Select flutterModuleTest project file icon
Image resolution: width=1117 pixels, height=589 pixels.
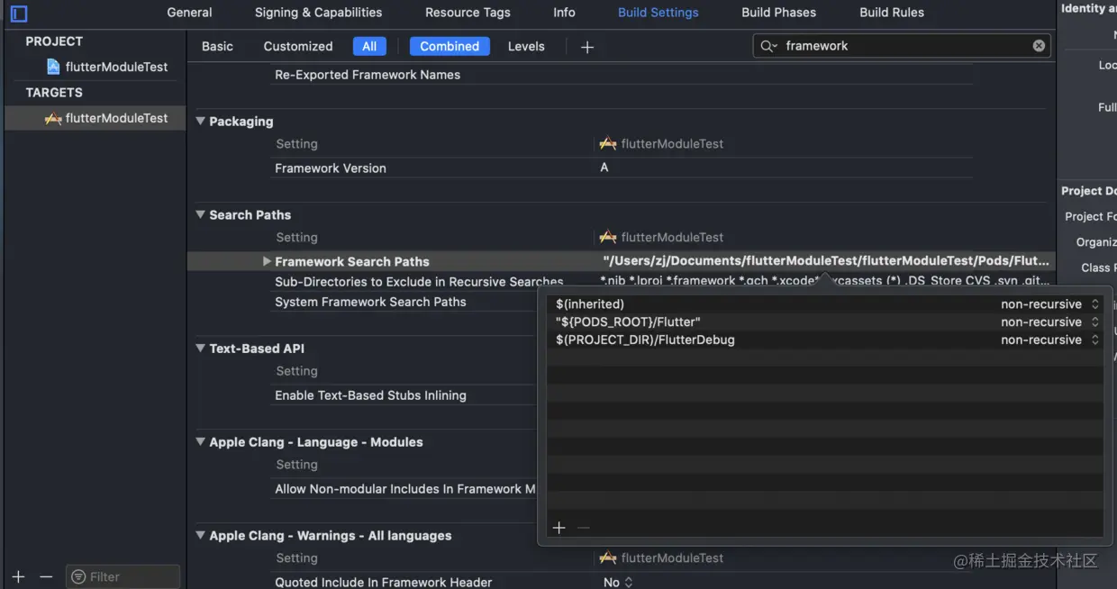coord(53,67)
